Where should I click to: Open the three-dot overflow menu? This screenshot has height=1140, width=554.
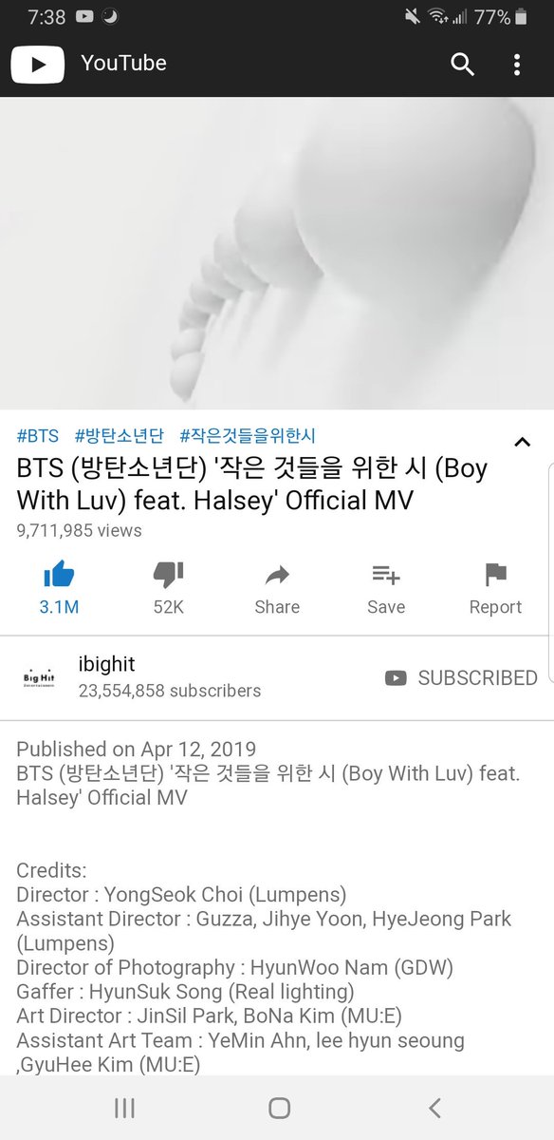(517, 64)
